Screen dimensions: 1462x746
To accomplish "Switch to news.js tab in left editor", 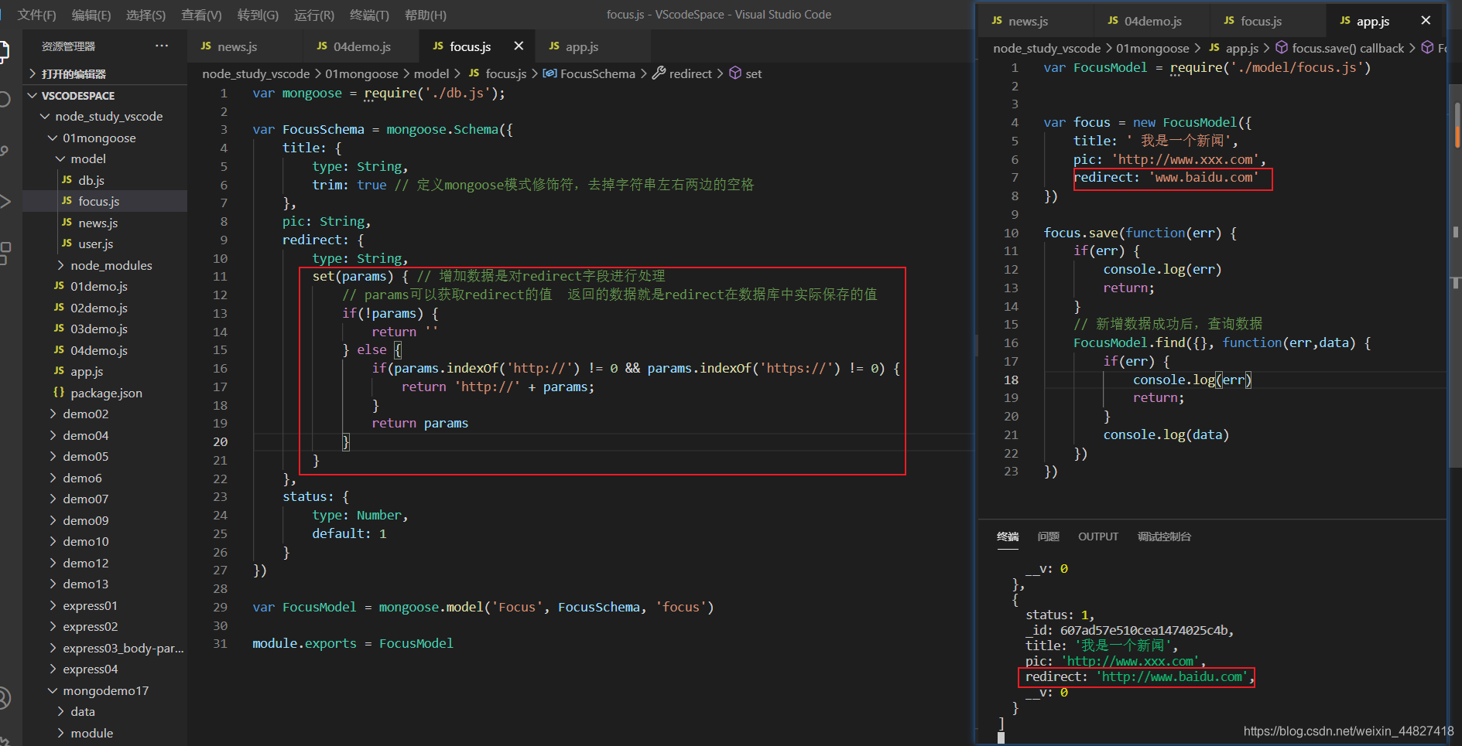I will 245,46.
